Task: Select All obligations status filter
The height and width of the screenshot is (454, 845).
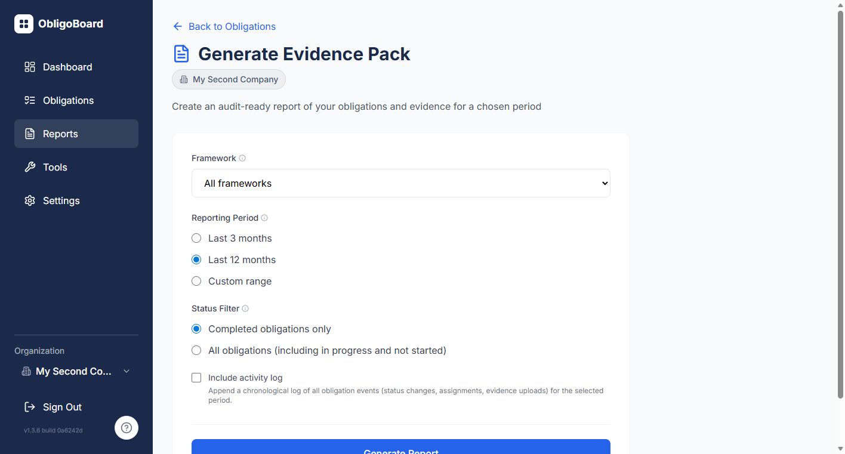Action: 196,350
